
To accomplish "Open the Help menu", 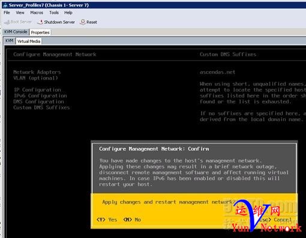I will (68, 13).
